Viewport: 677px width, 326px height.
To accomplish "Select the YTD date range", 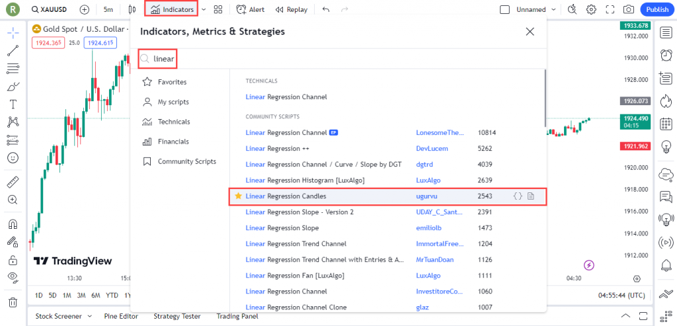I will point(112,296).
